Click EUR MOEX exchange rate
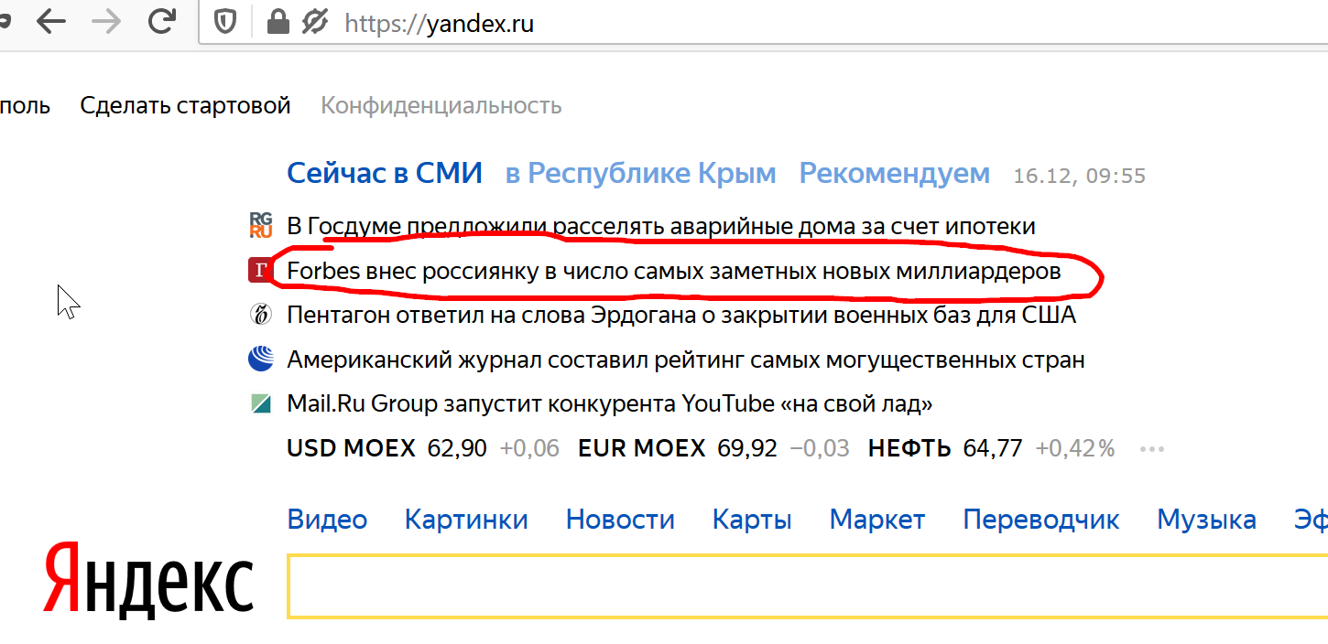 point(678,448)
